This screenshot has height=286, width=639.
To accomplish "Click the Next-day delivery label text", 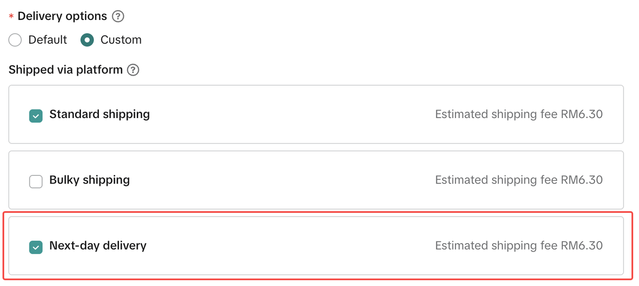I will click(x=98, y=246).
